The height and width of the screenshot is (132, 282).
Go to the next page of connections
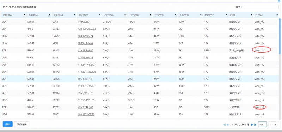pos(252,125)
